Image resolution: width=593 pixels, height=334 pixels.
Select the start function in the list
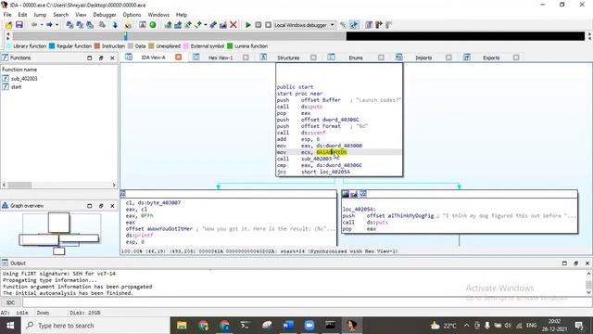17,86
